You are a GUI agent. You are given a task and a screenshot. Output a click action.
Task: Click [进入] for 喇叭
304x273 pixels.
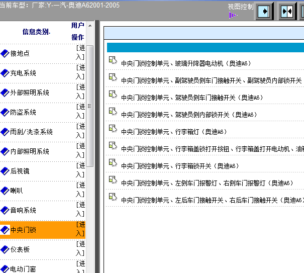pos(80,190)
